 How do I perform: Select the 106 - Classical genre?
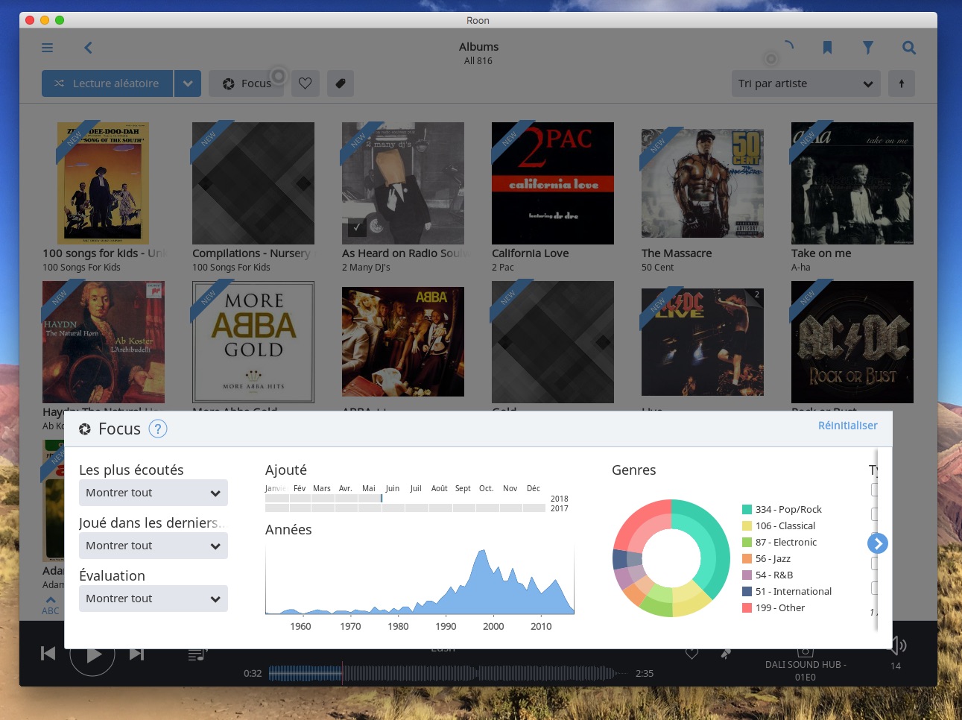click(x=779, y=526)
